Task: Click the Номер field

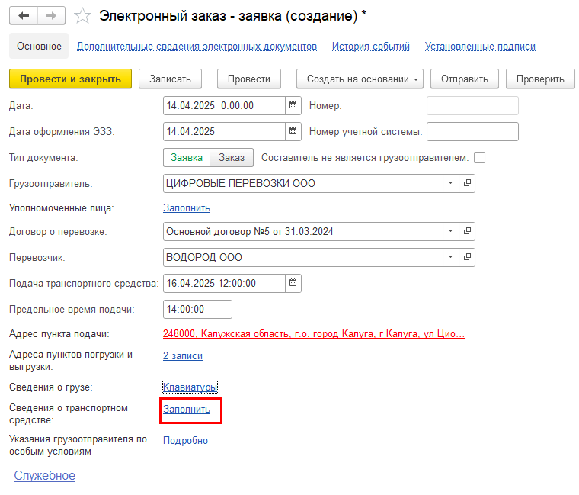Action: [x=472, y=106]
